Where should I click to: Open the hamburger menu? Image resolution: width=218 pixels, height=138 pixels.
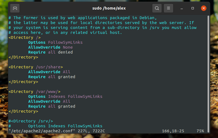pyautogui.click(x=168, y=8)
